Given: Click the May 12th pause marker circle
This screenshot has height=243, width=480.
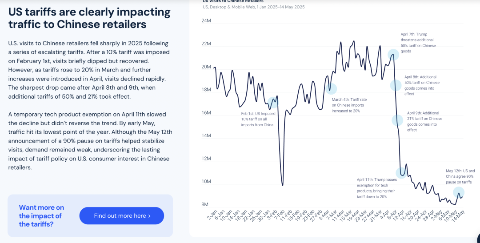Looking at the screenshot, I should click(459, 192).
